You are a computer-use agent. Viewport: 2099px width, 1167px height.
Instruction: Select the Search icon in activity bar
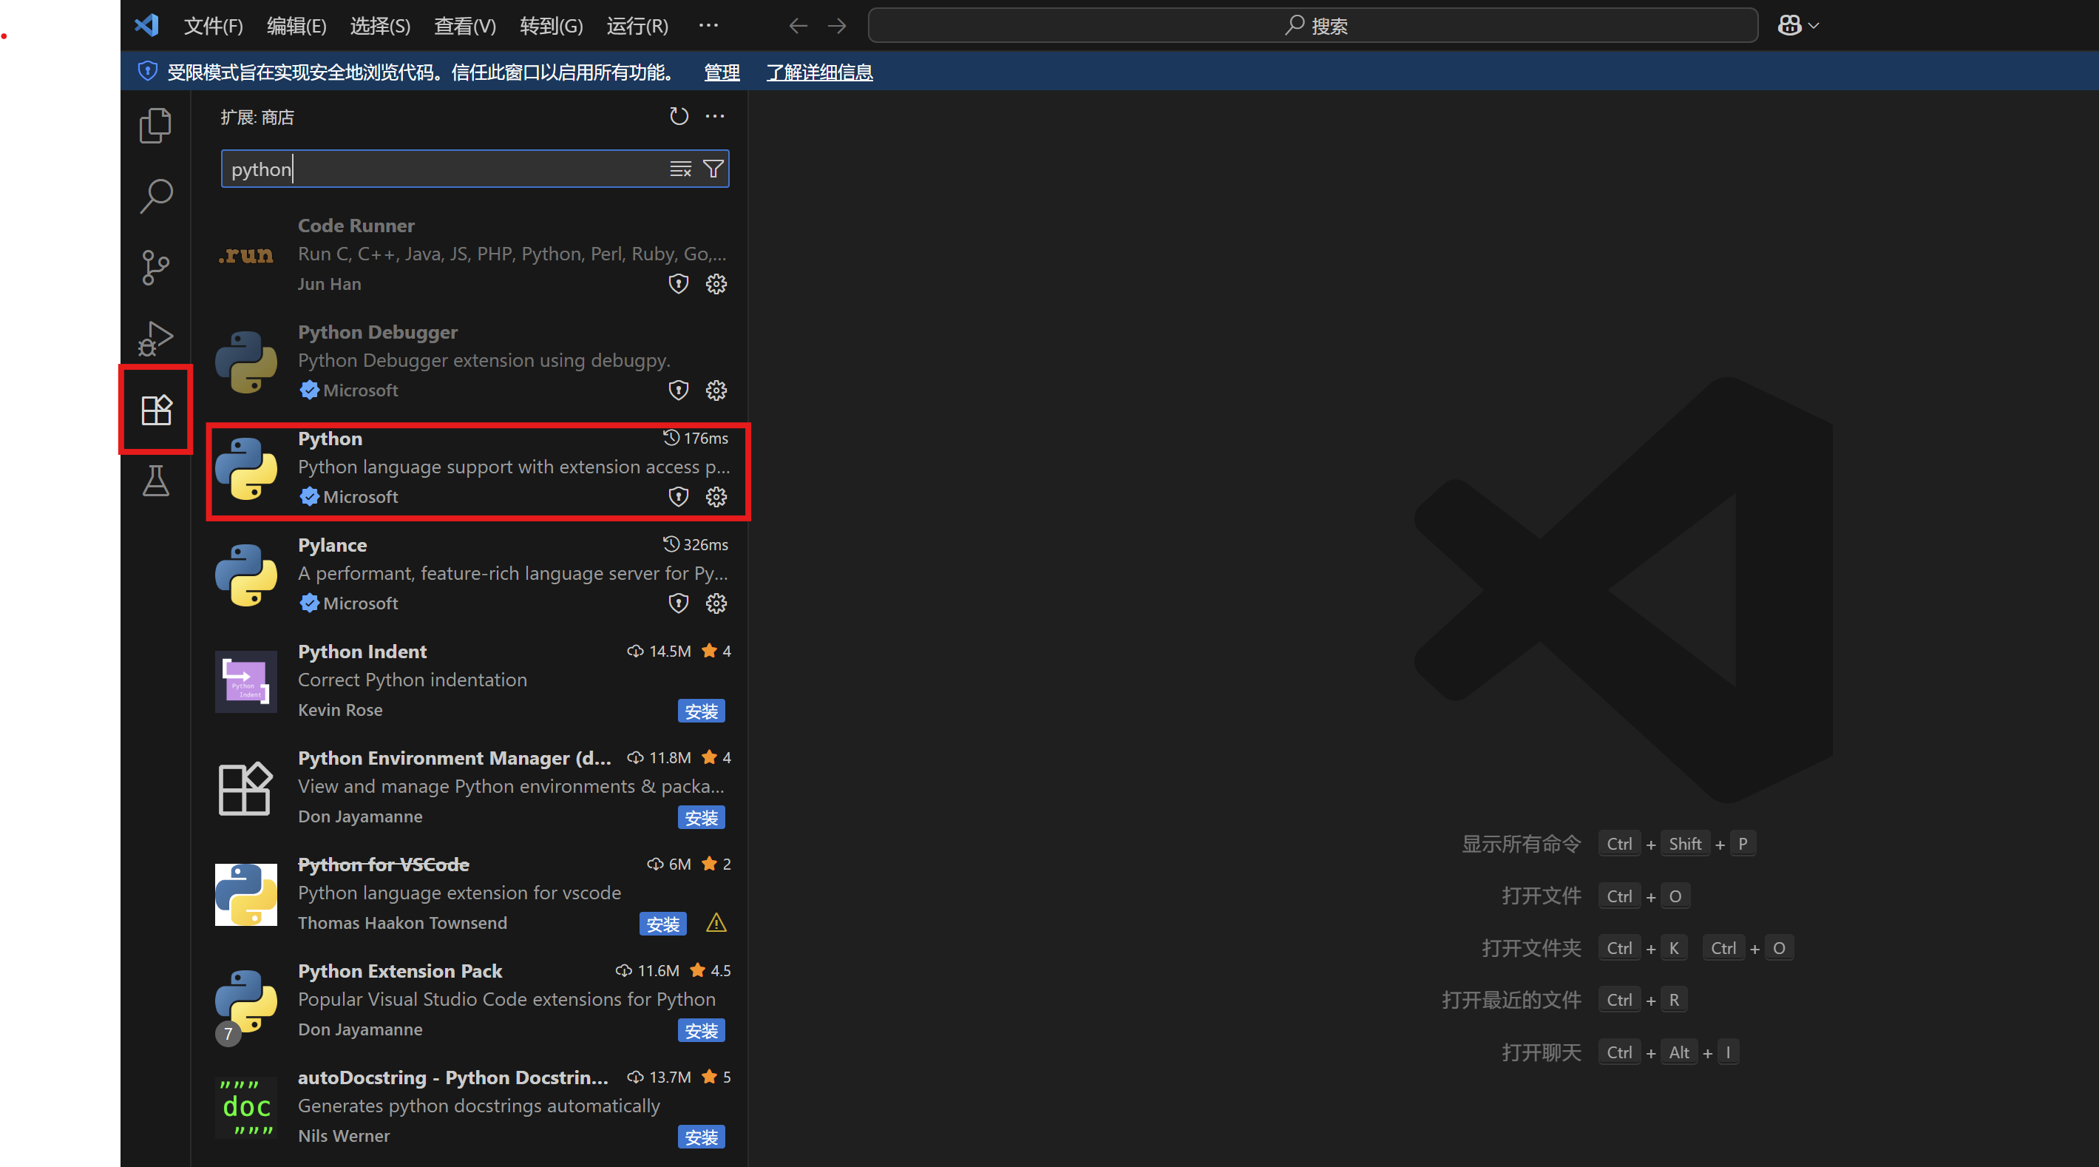[x=155, y=195]
